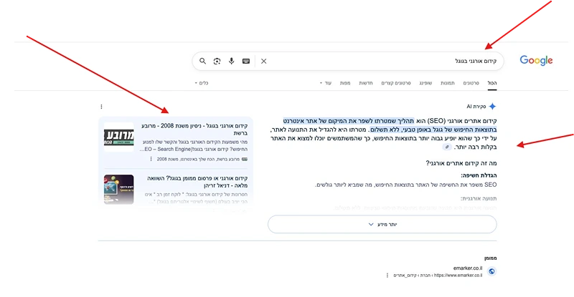
Task: Click source name מרובע ברשת, הכח שלך באינטרנט
Action: (198, 160)
